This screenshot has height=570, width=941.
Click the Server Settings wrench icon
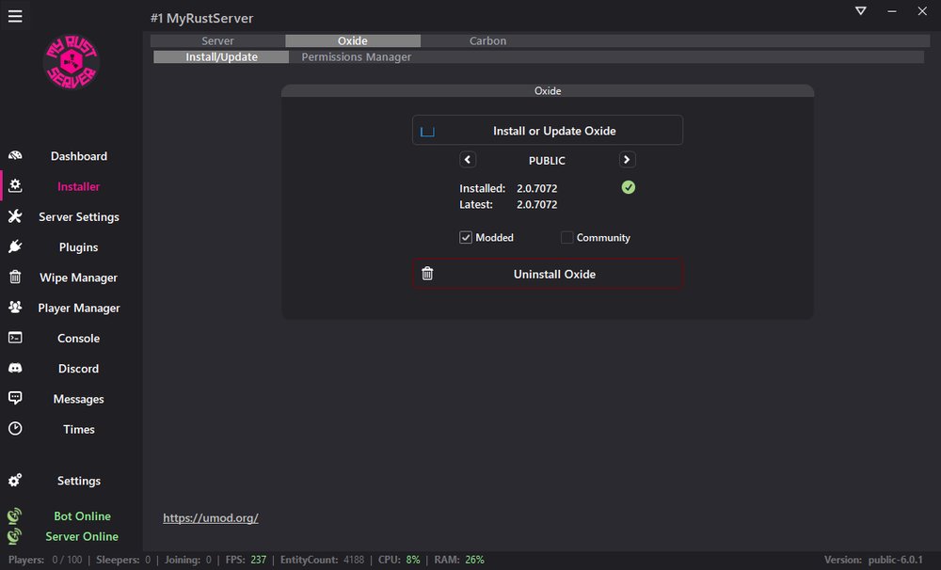pos(15,216)
